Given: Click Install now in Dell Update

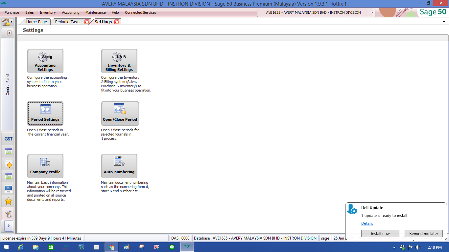Looking at the screenshot, I should pos(380,234).
